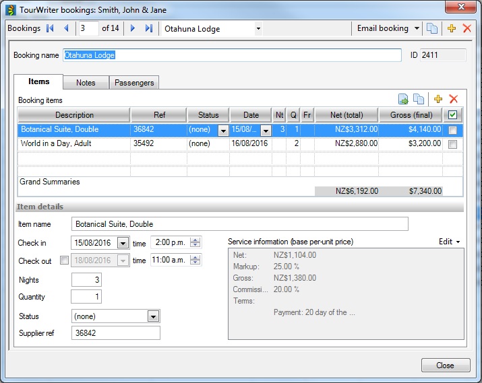Add a new booking item with yellow plus

coord(438,99)
